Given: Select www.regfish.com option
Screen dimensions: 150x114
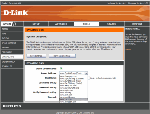Looking at the screenshot, I should [73, 97].
